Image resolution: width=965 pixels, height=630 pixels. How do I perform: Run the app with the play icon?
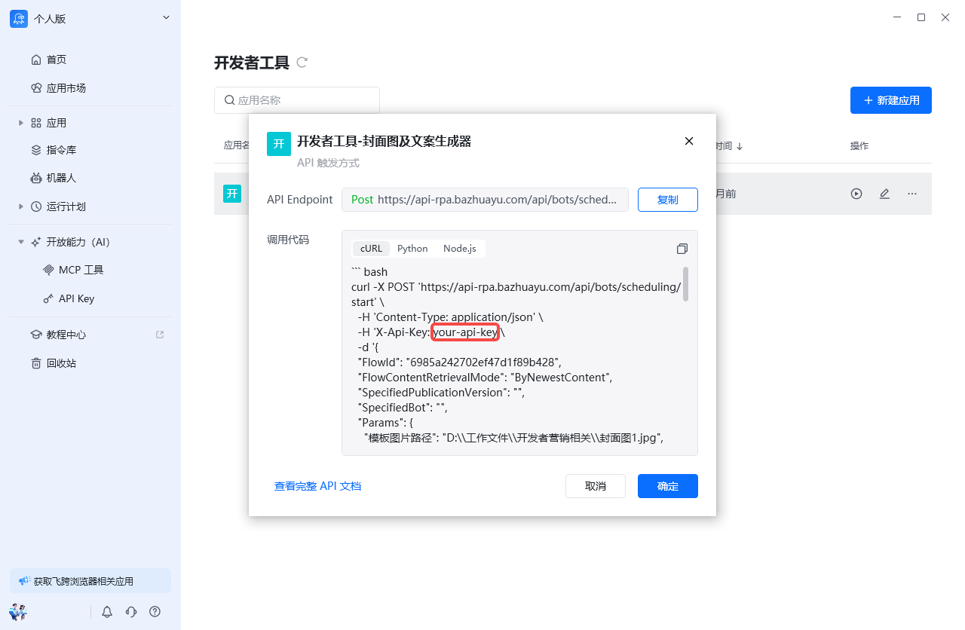[856, 194]
